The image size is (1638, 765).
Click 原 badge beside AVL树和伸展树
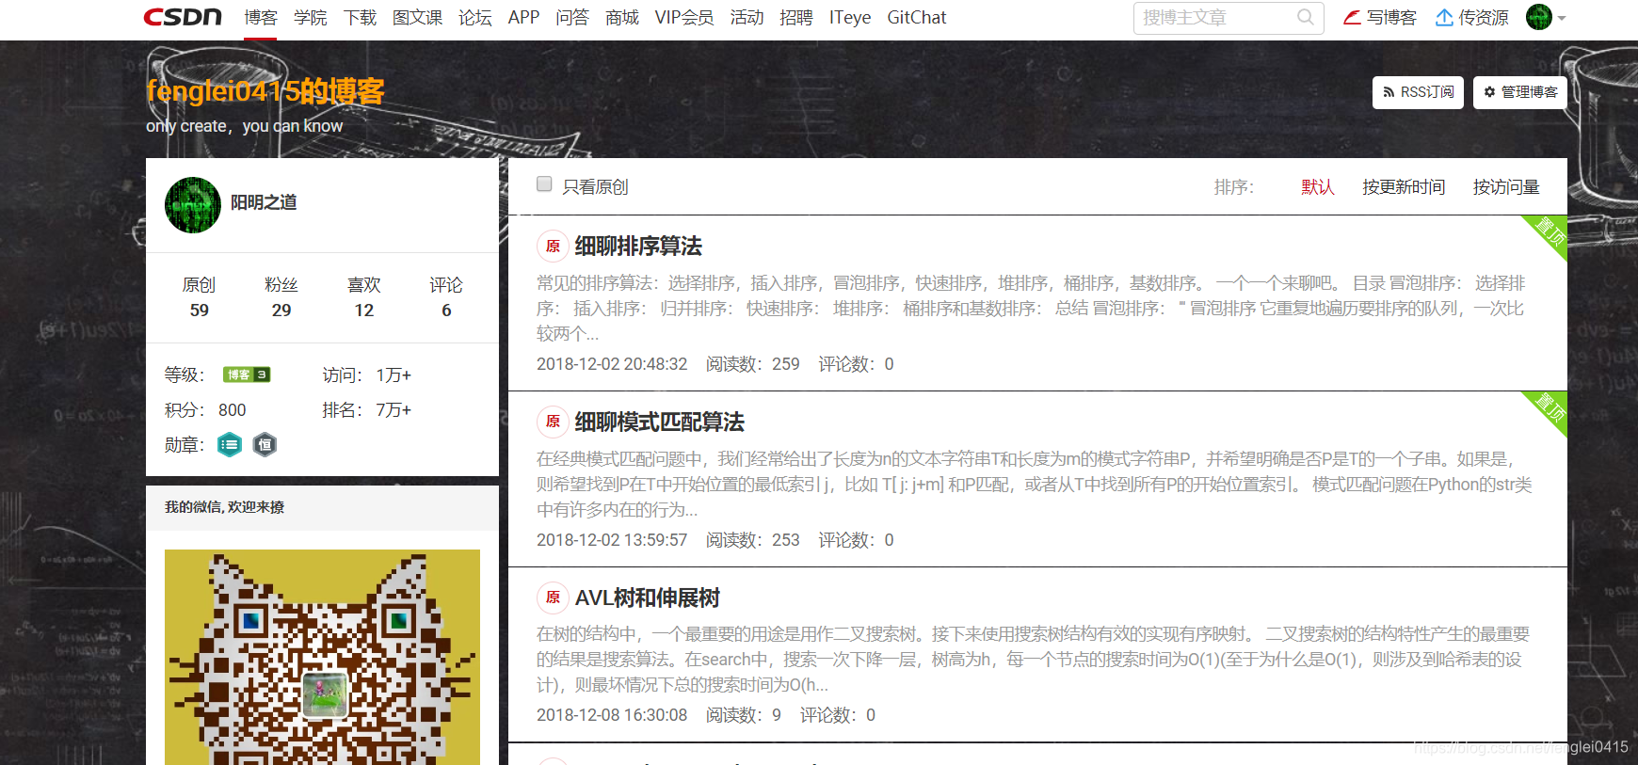(x=553, y=598)
